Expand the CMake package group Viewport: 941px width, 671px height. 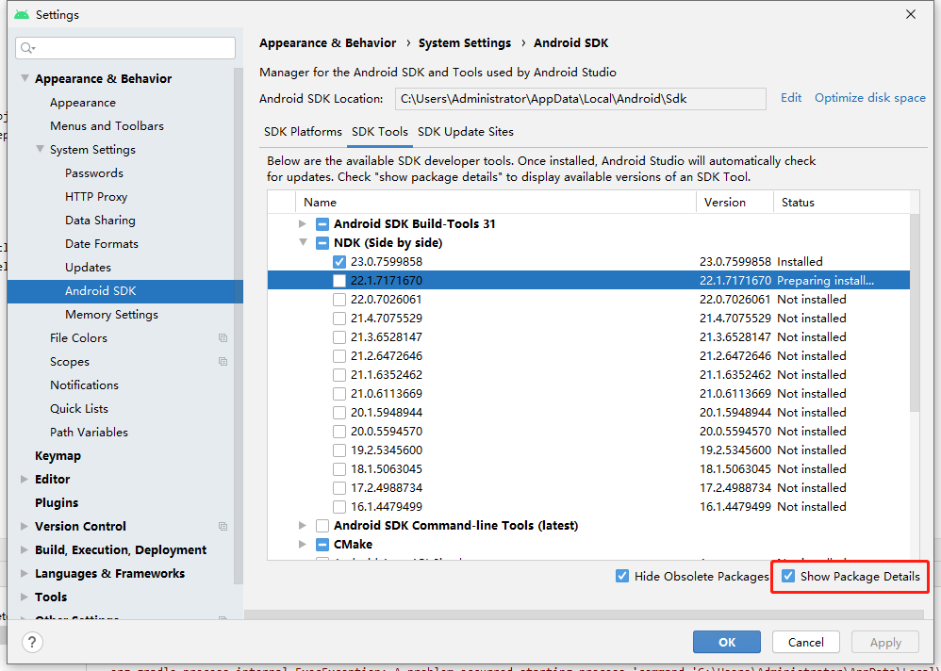tap(303, 545)
